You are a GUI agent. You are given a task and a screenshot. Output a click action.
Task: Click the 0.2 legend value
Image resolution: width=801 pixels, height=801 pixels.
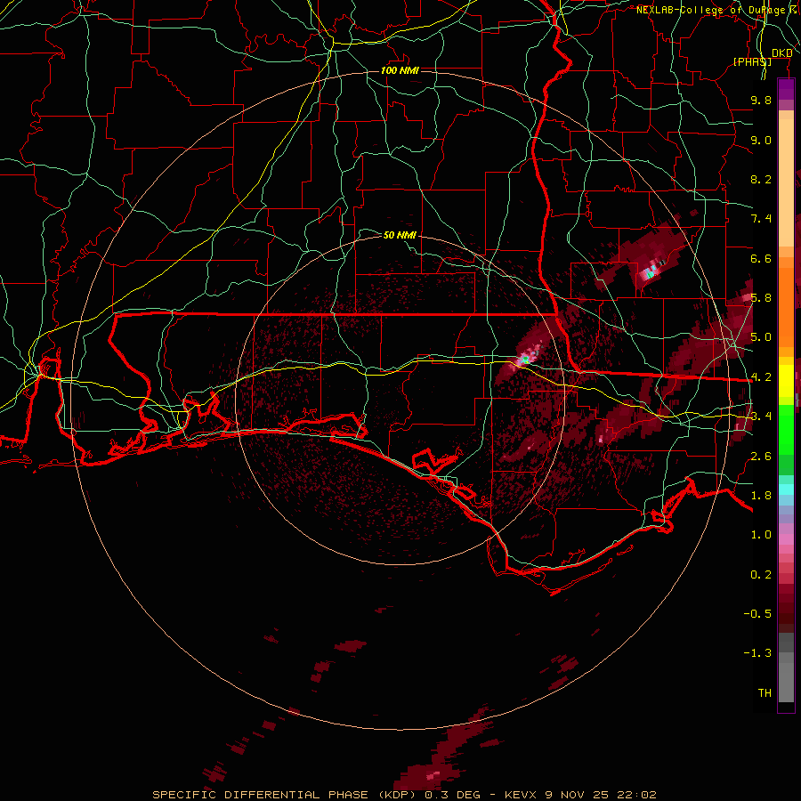pos(761,575)
